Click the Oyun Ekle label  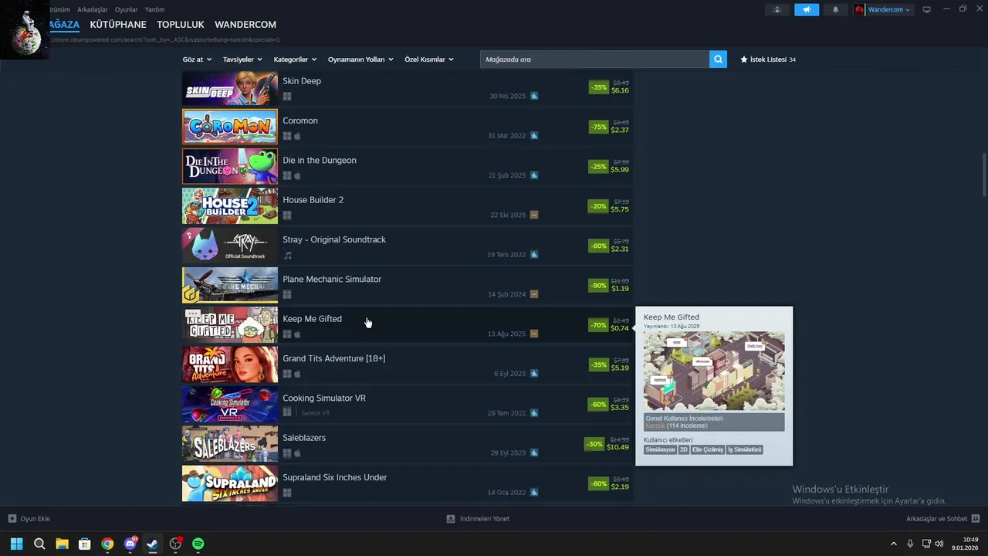pos(36,519)
